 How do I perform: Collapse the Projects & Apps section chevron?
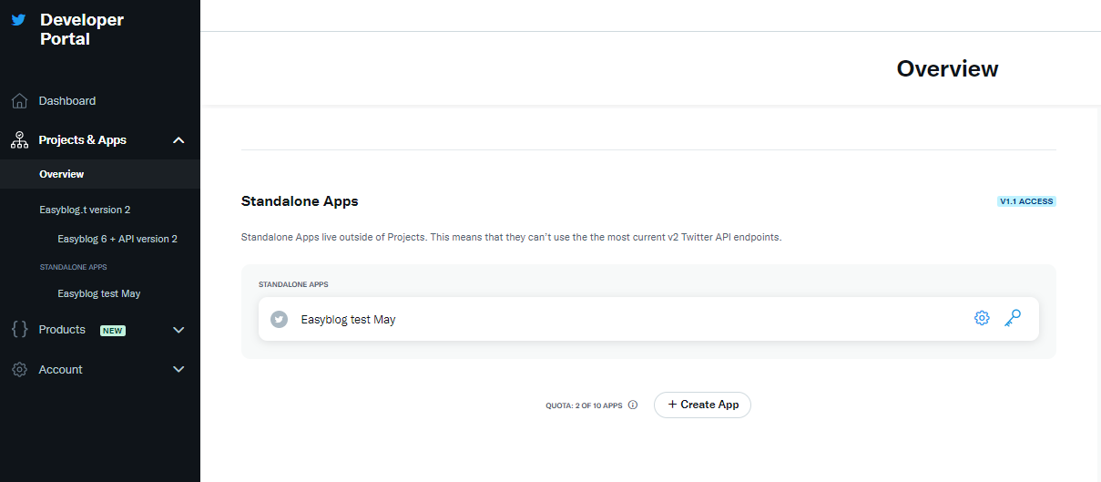(178, 140)
